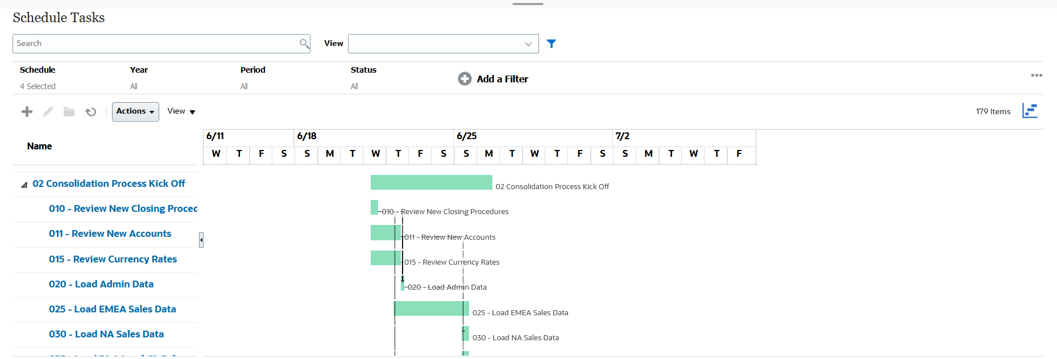The width and height of the screenshot is (1057, 359).
Task: Click the Edit pencil icon
Action: [x=48, y=112]
